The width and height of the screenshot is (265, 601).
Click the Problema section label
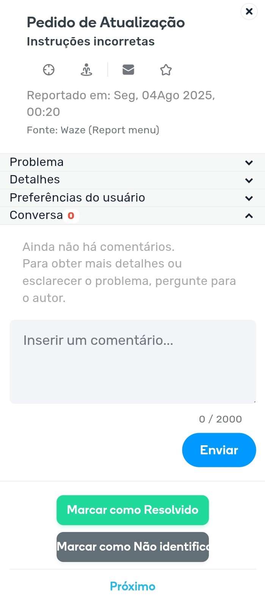(x=37, y=162)
